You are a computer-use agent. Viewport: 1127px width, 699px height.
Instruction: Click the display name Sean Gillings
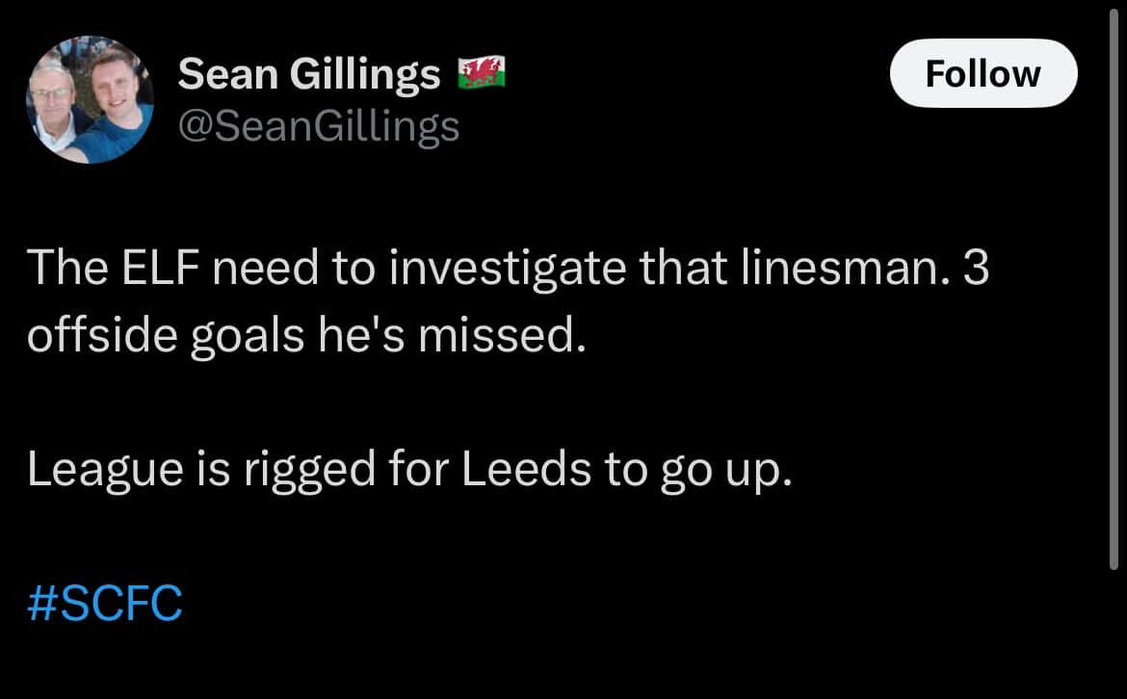[309, 74]
